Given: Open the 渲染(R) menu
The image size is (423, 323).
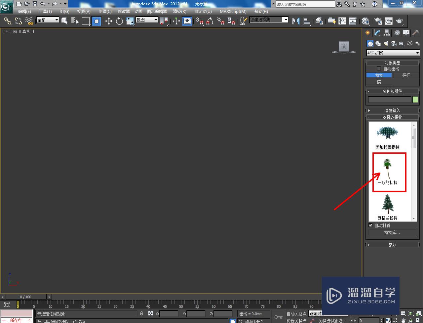Looking at the screenshot, I should coord(180,12).
